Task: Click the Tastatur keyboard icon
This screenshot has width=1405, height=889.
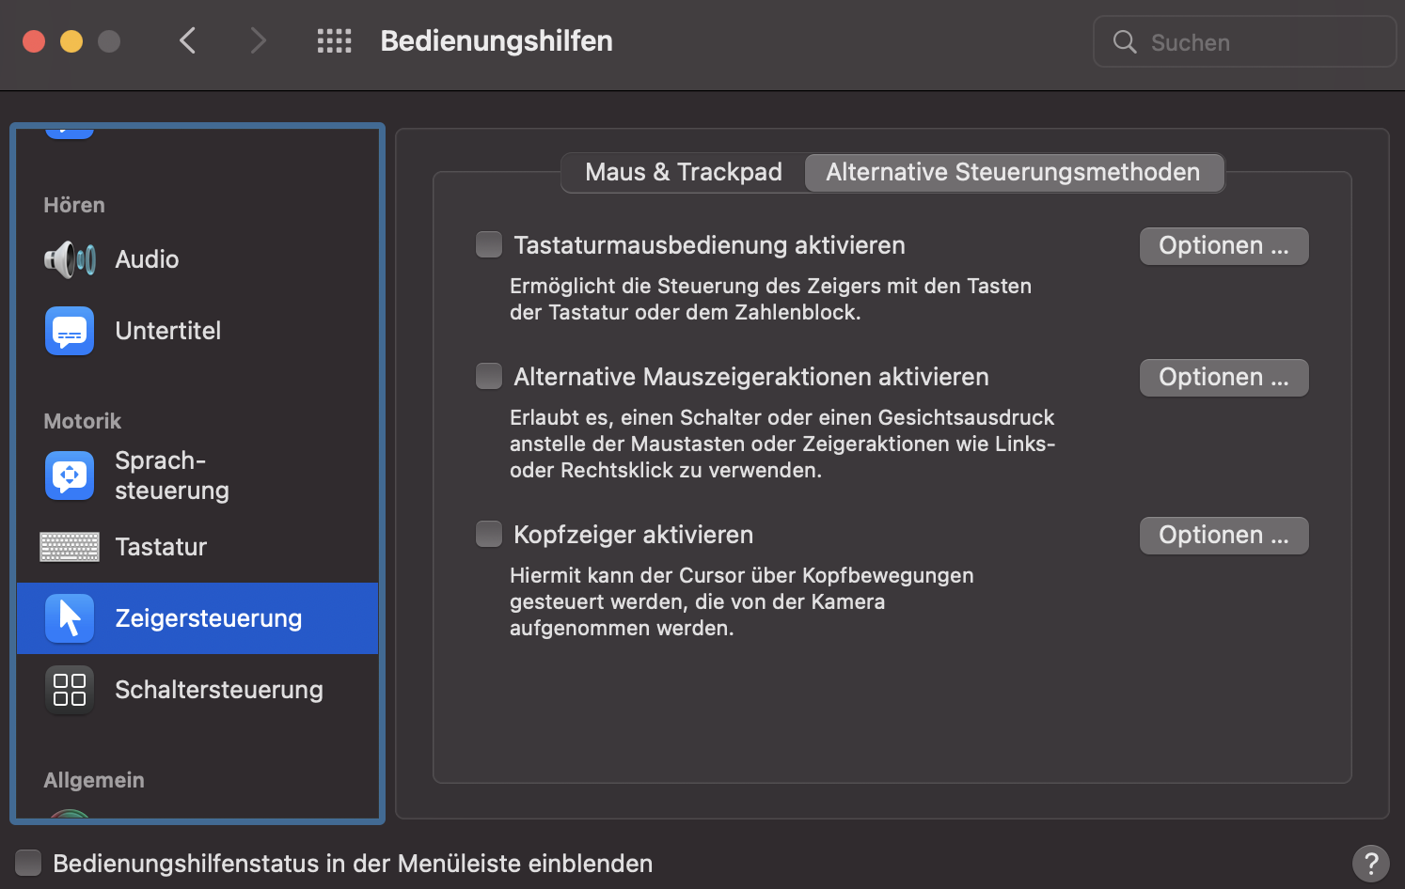Action: pyautogui.click(x=70, y=547)
